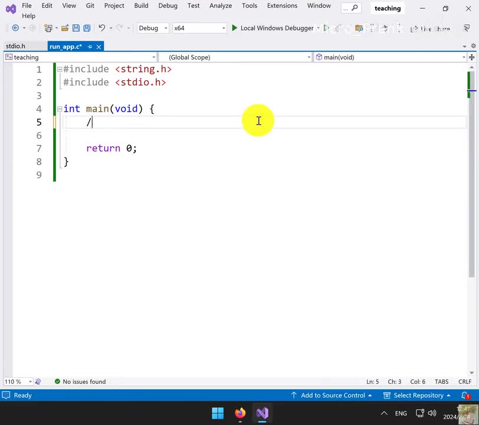
Task: Open a file with the folder icon
Action: point(65,28)
